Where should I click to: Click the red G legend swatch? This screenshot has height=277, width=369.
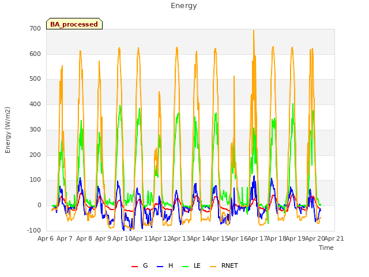(134, 267)
